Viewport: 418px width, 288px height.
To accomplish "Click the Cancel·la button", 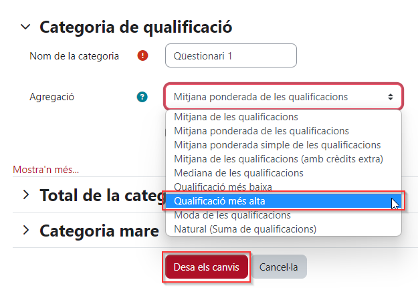I will 279,267.
